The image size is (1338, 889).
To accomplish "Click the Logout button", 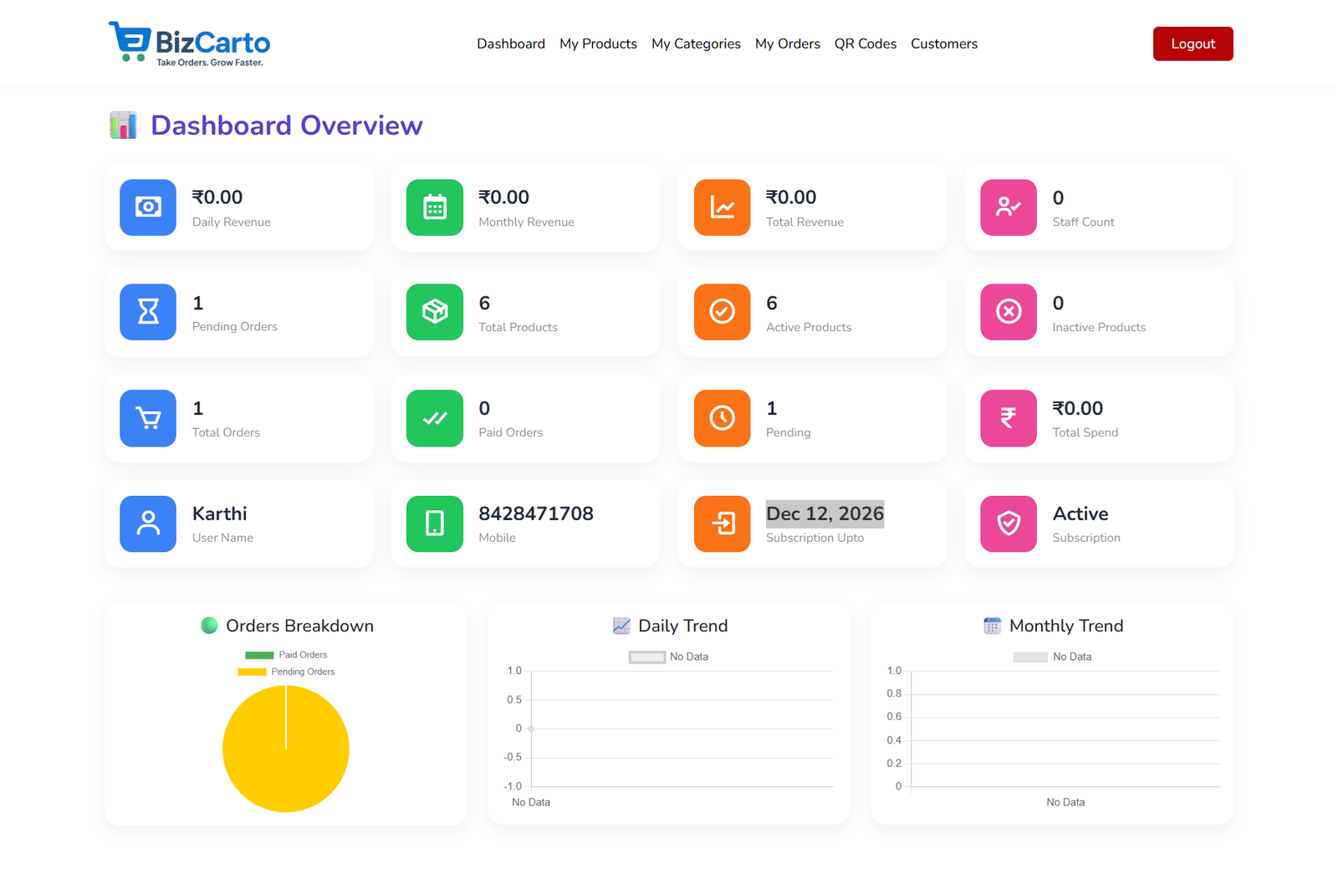I will [x=1192, y=43].
